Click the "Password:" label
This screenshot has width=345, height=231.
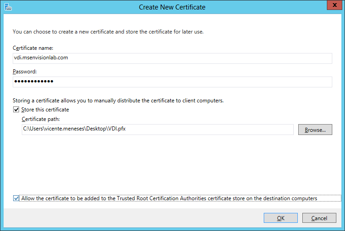coord(25,72)
